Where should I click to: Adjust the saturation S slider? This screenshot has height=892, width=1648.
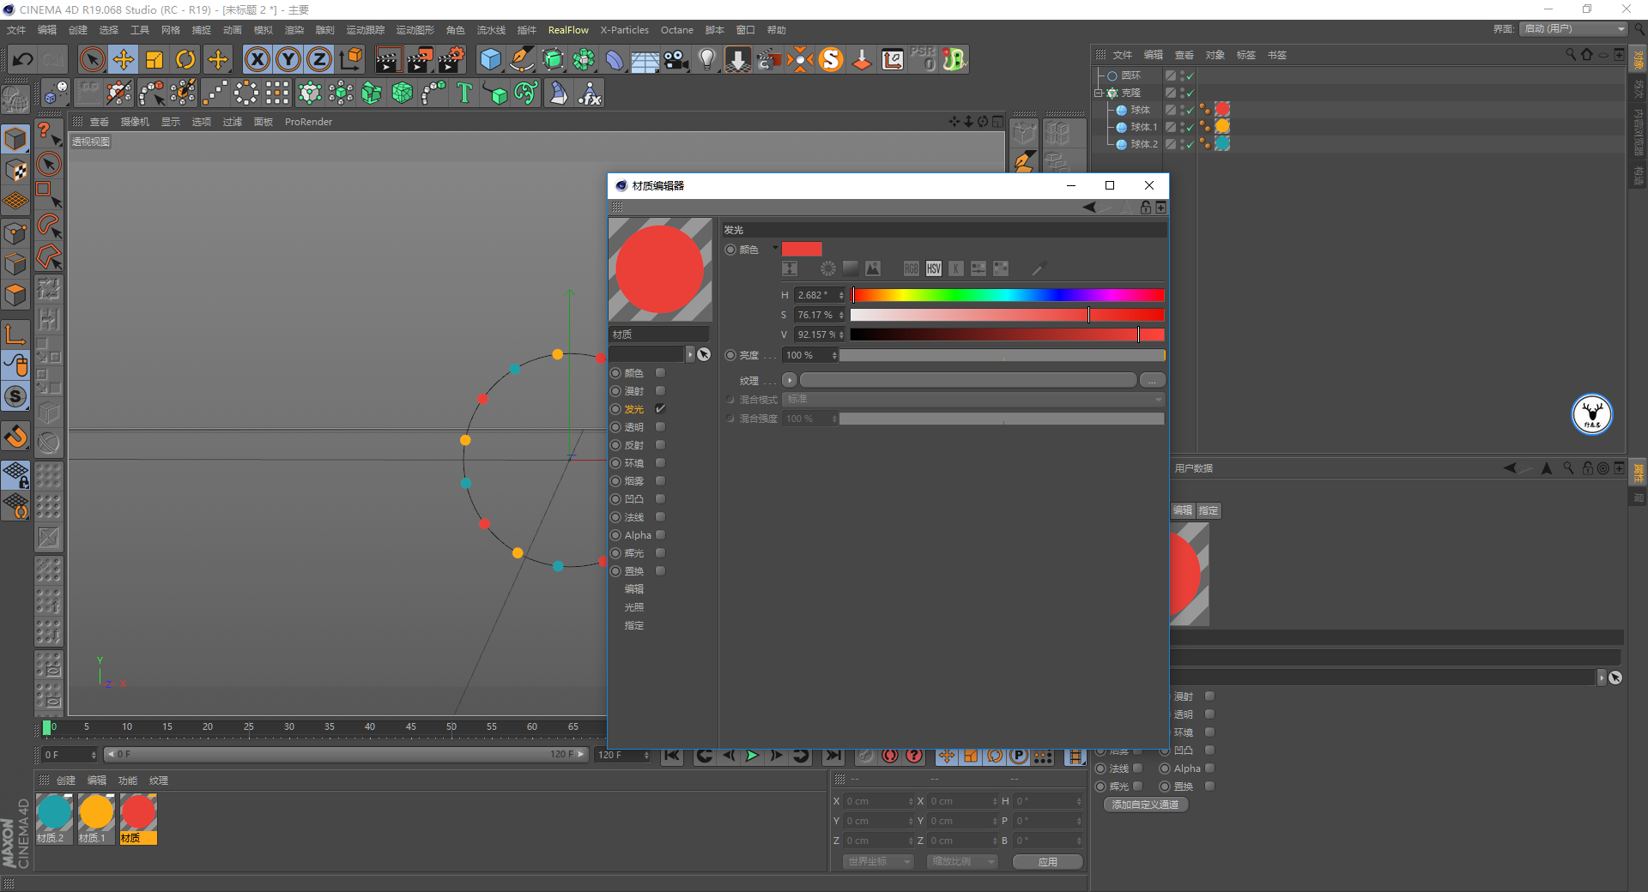point(1008,315)
